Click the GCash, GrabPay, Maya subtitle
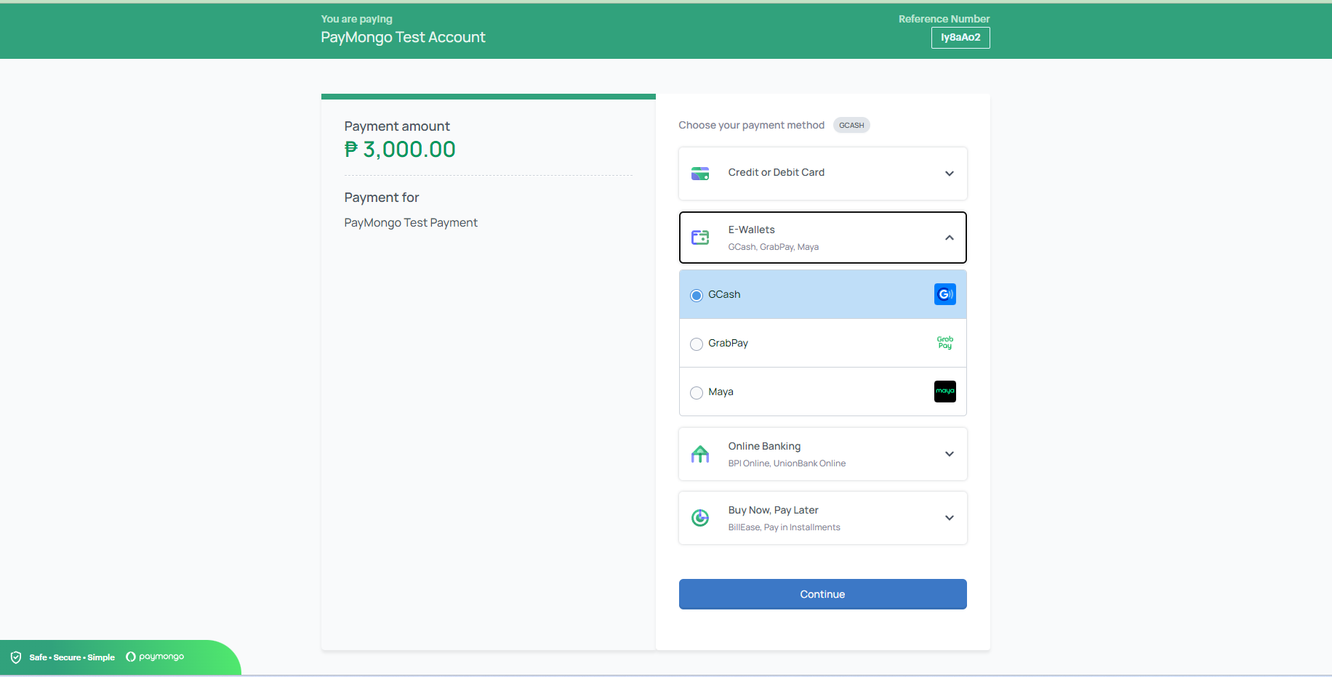1332x677 pixels. (x=773, y=247)
